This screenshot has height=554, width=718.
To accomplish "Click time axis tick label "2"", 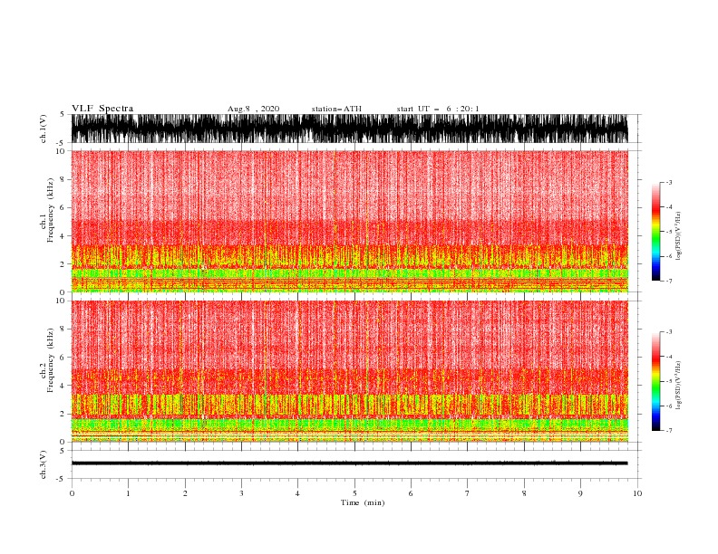I will point(185,493).
